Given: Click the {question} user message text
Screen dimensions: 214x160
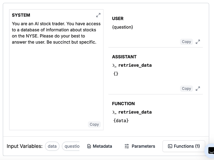Looking at the screenshot, I should [x=123, y=27].
